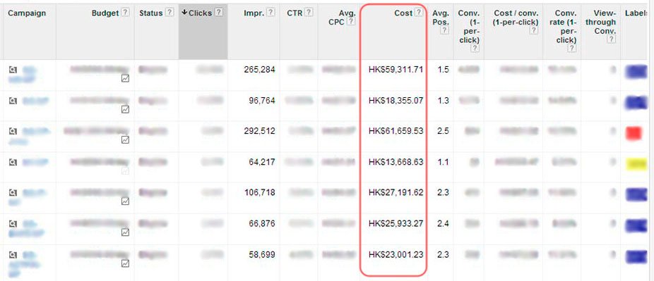Click the search campaign icon in the 64,217 impressions row
Image resolution: width=654 pixels, height=281 pixels.
(13, 162)
